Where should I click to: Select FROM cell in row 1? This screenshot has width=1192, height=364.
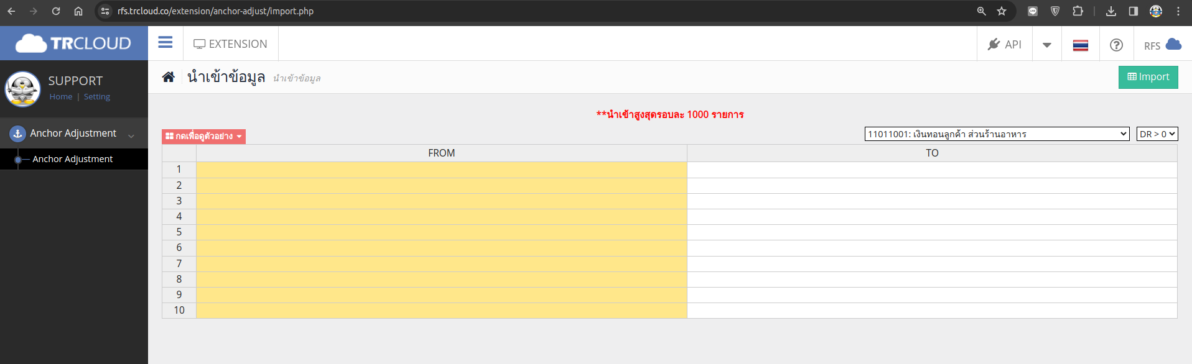click(442, 170)
